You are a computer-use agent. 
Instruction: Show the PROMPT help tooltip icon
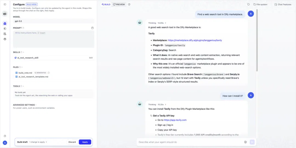(x=23, y=28)
